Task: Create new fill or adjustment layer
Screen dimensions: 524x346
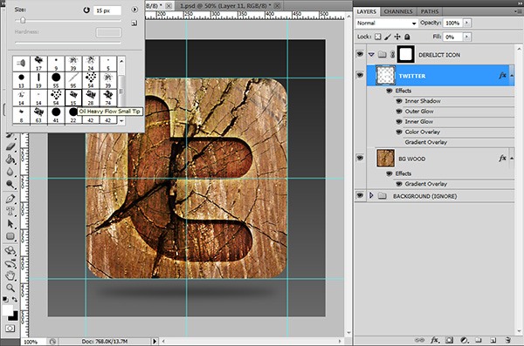Action: (x=464, y=340)
